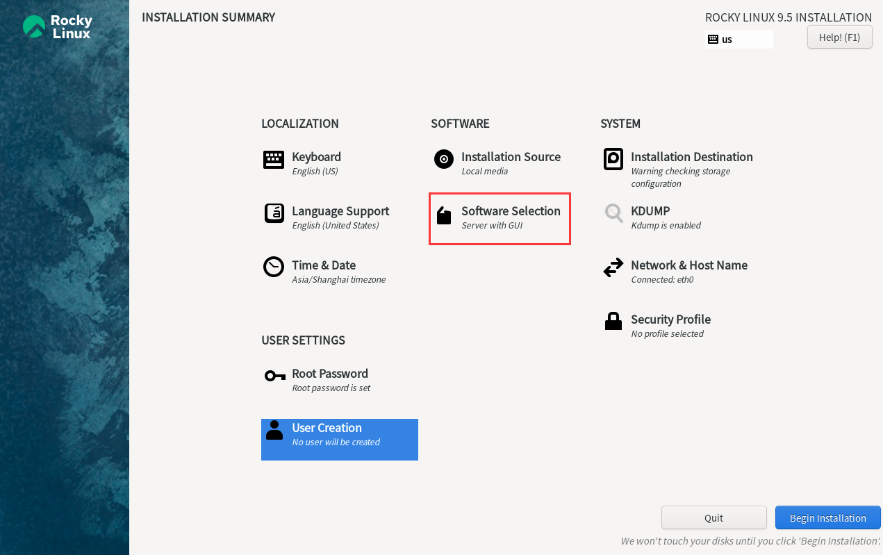Open the Server with GUI software setting
Screen dimensions: 883x555
(492, 226)
